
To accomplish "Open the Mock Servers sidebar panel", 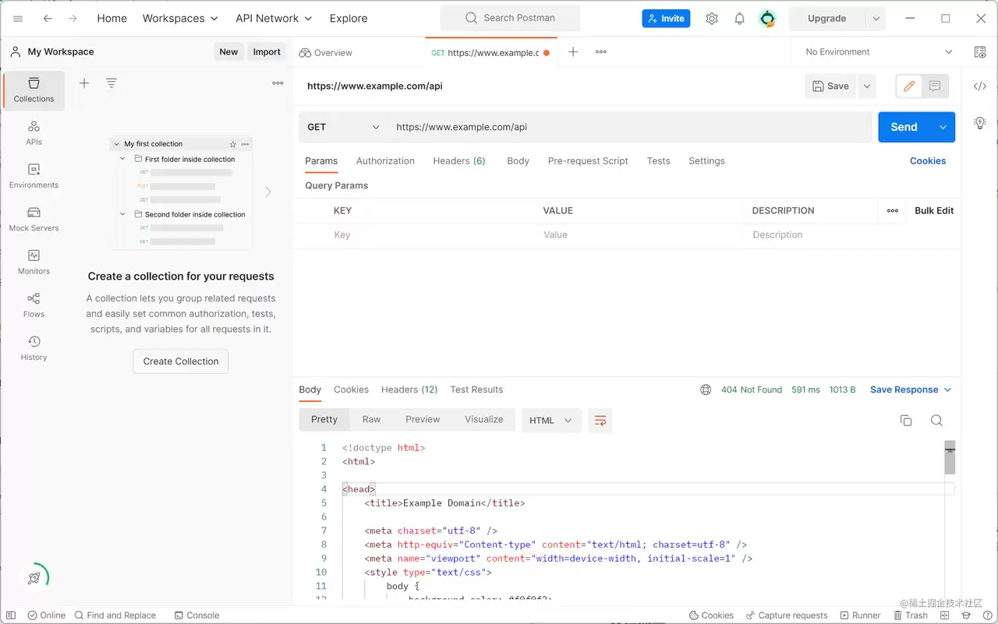I will click(x=34, y=219).
